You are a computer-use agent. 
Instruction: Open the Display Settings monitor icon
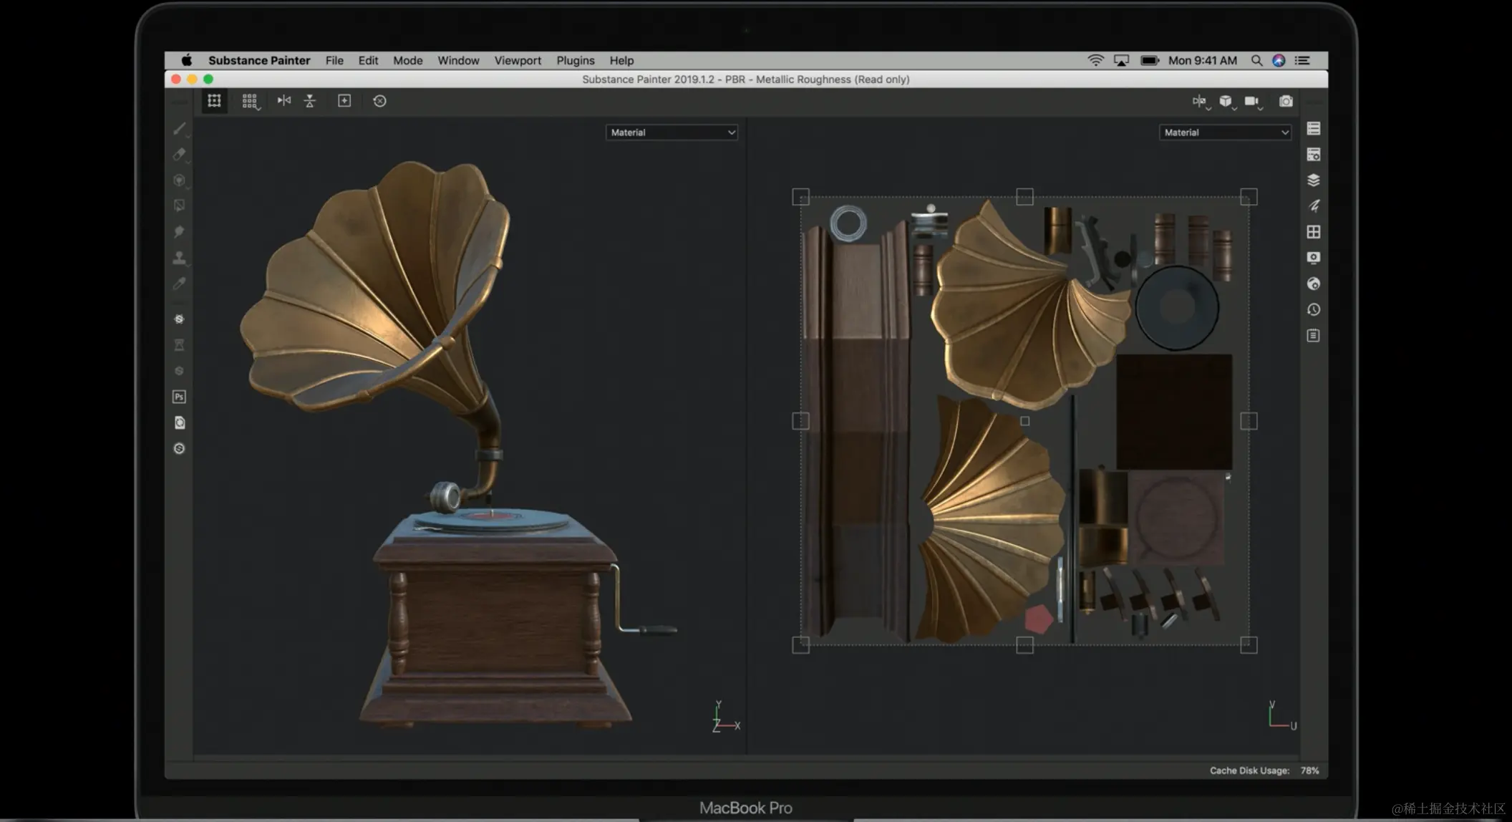pos(1314,258)
